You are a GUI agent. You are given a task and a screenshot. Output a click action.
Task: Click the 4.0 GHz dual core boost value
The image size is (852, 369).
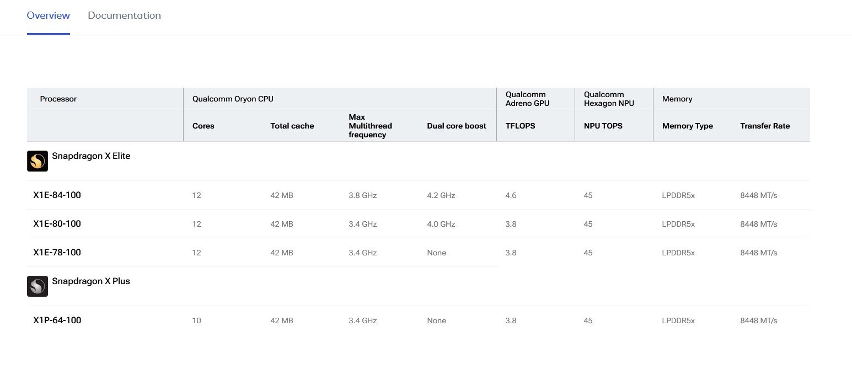tap(441, 224)
